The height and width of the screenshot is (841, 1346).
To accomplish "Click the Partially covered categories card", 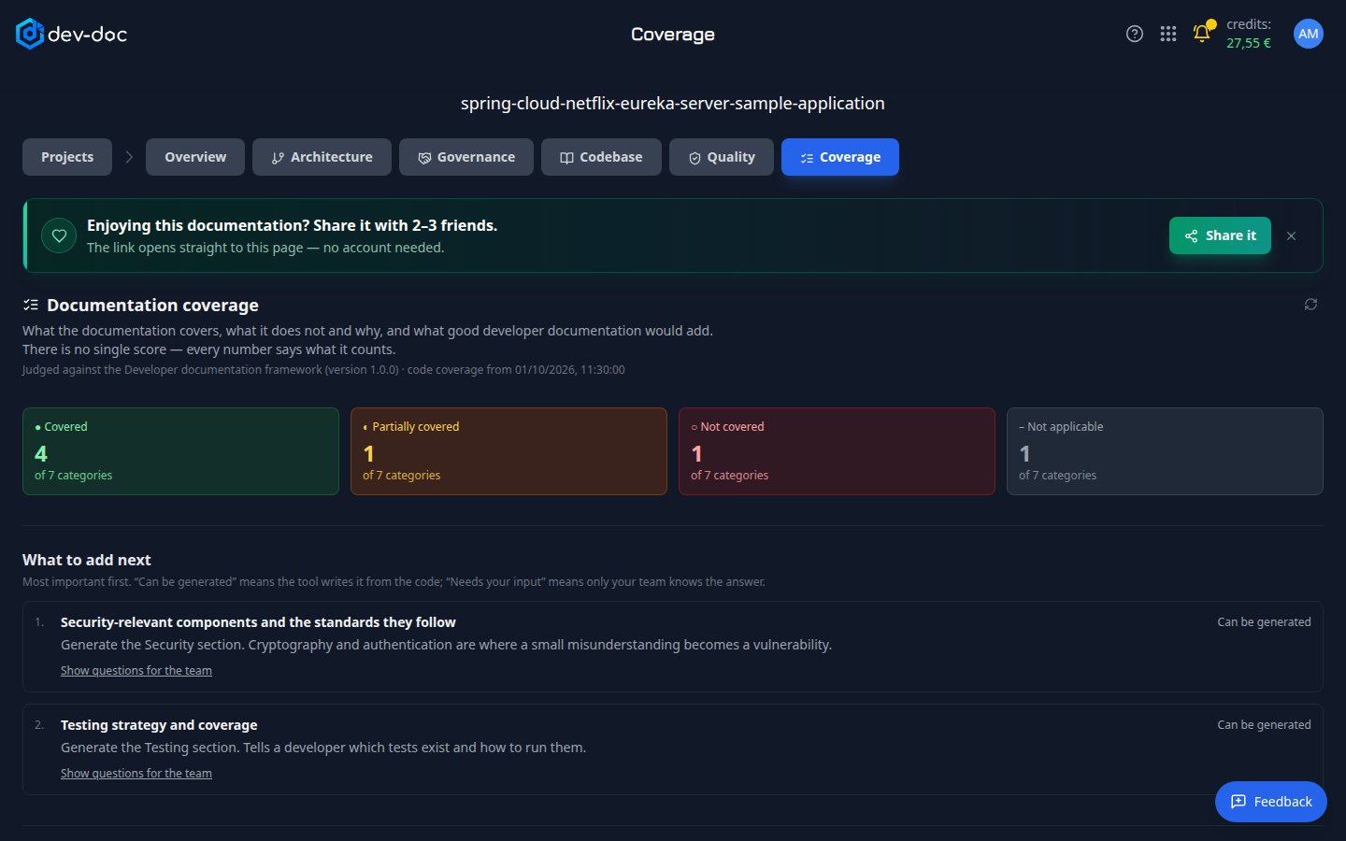I will click(x=508, y=451).
